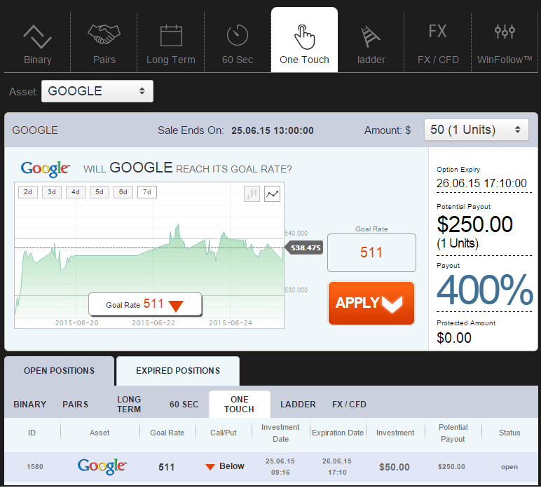The image size is (541, 488).
Task: Click the Investment Date column header
Action: tap(280, 433)
